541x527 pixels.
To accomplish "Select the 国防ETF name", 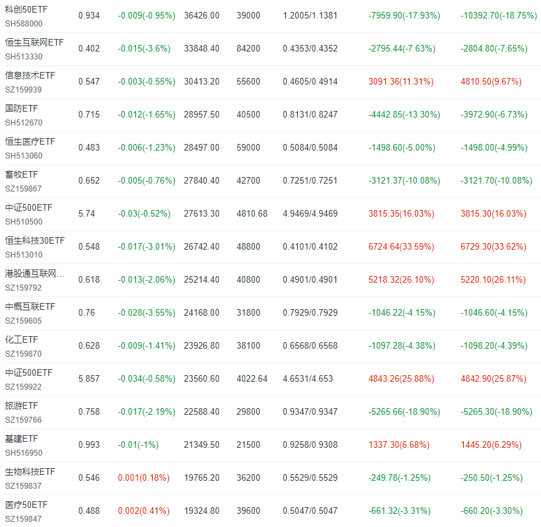I will 21,109.
